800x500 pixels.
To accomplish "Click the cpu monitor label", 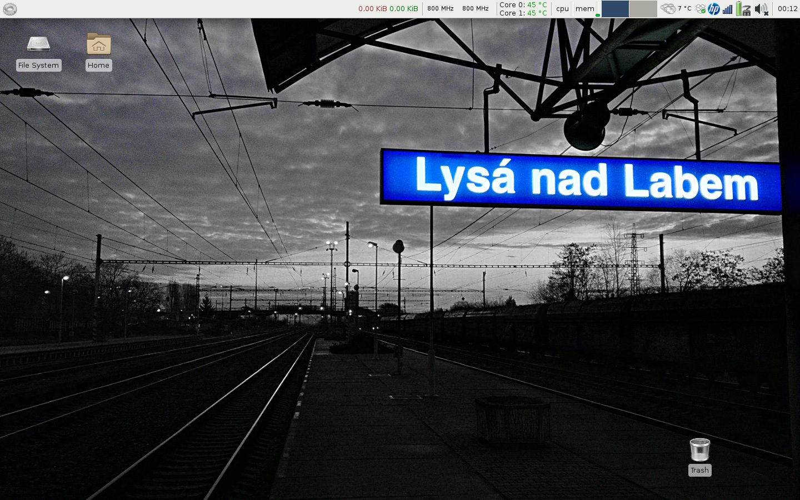I will [562, 9].
